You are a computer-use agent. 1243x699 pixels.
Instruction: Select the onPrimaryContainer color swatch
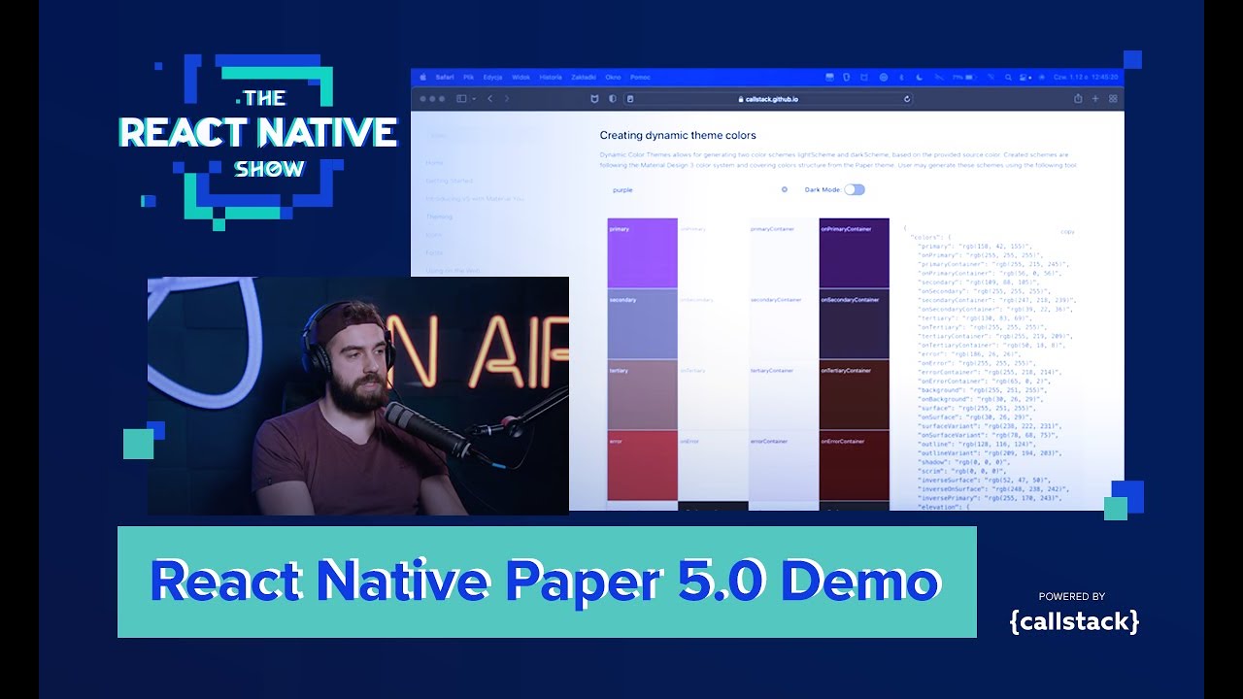(854, 252)
